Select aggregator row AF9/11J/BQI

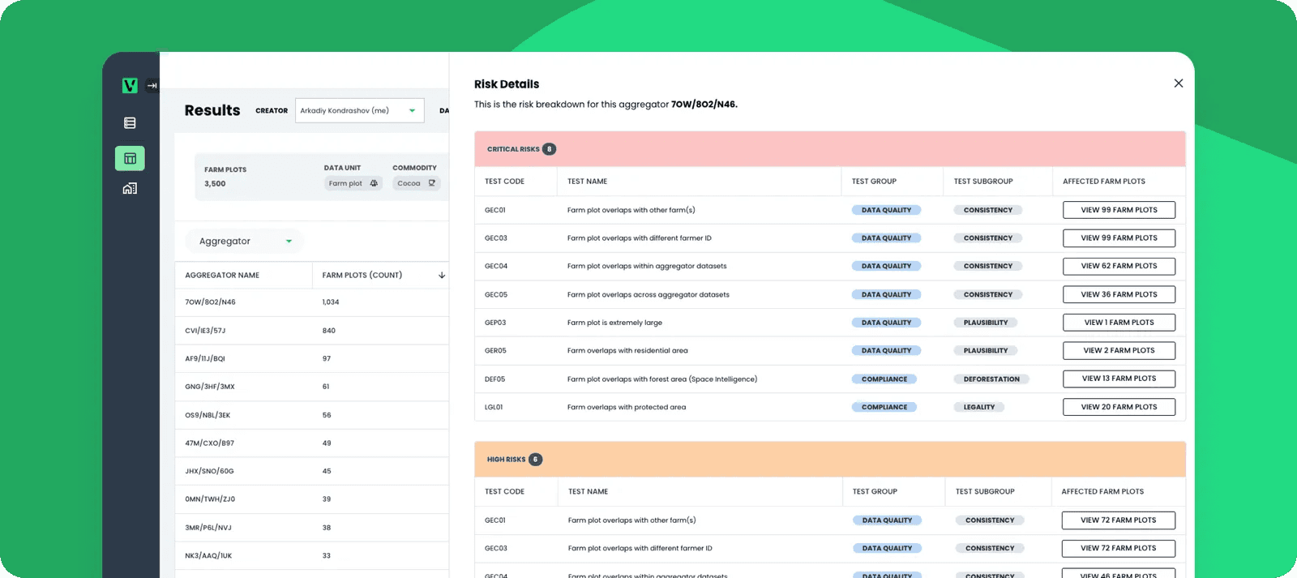312,358
